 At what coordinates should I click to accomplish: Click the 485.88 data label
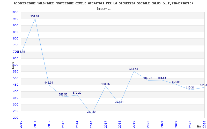pos(162,78)
